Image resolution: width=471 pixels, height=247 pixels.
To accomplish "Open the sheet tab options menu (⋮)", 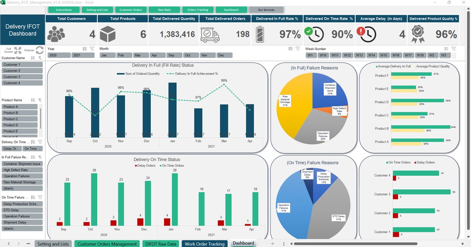I will (284, 243).
